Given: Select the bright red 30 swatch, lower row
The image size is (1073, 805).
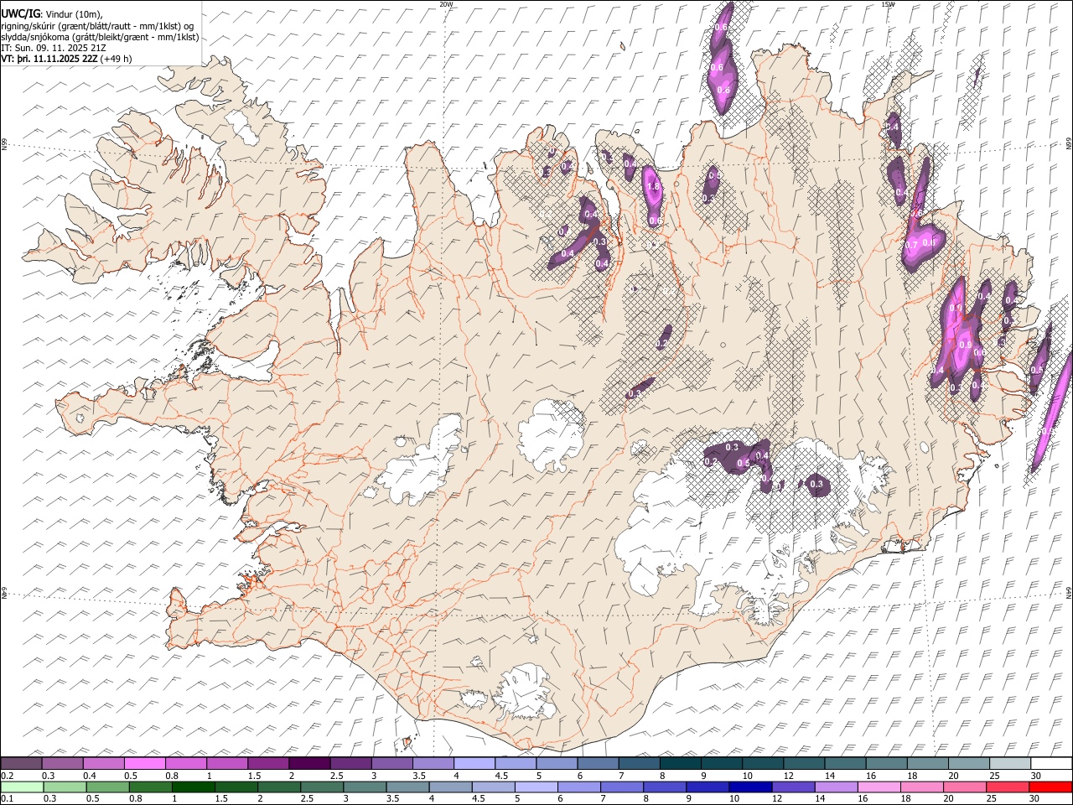Looking at the screenshot, I should [1050, 787].
